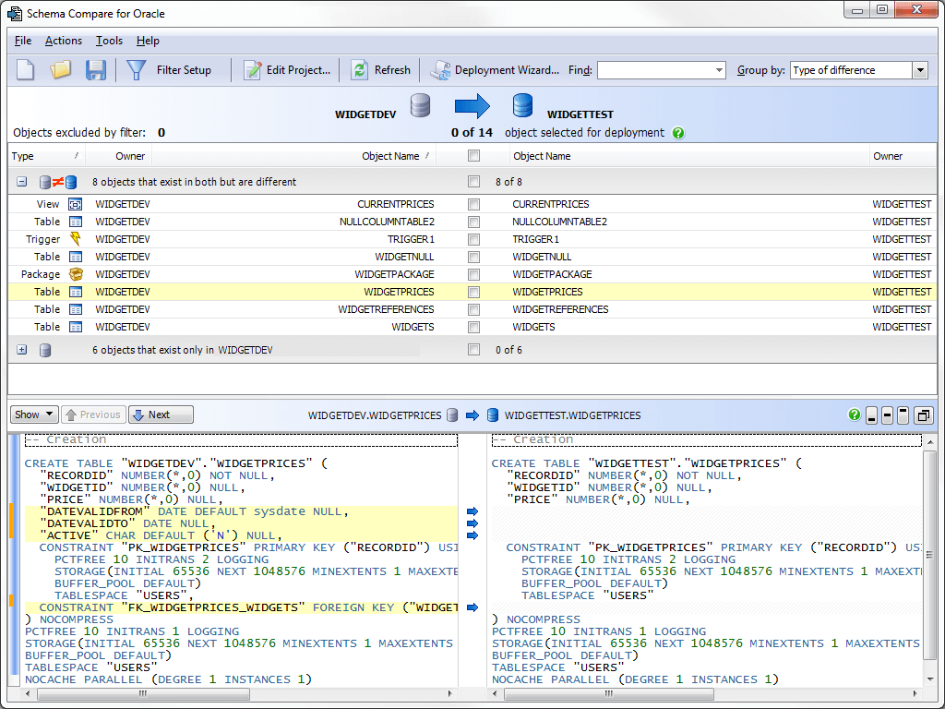Refresh the schema comparison
The width and height of the screenshot is (945, 709).
coord(379,70)
